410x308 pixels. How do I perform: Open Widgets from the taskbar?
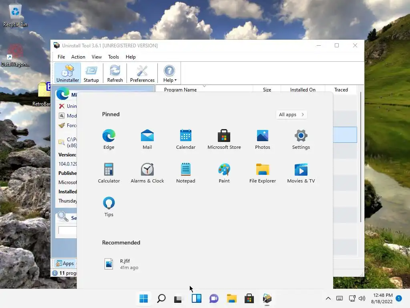pyautogui.click(x=196, y=298)
